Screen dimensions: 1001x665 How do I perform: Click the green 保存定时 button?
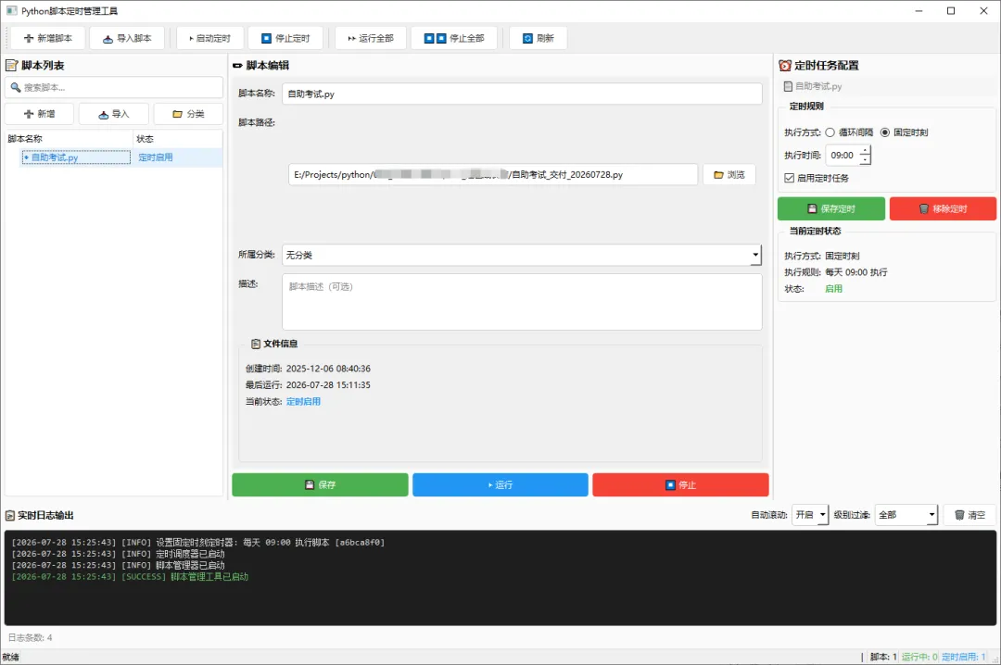(831, 208)
